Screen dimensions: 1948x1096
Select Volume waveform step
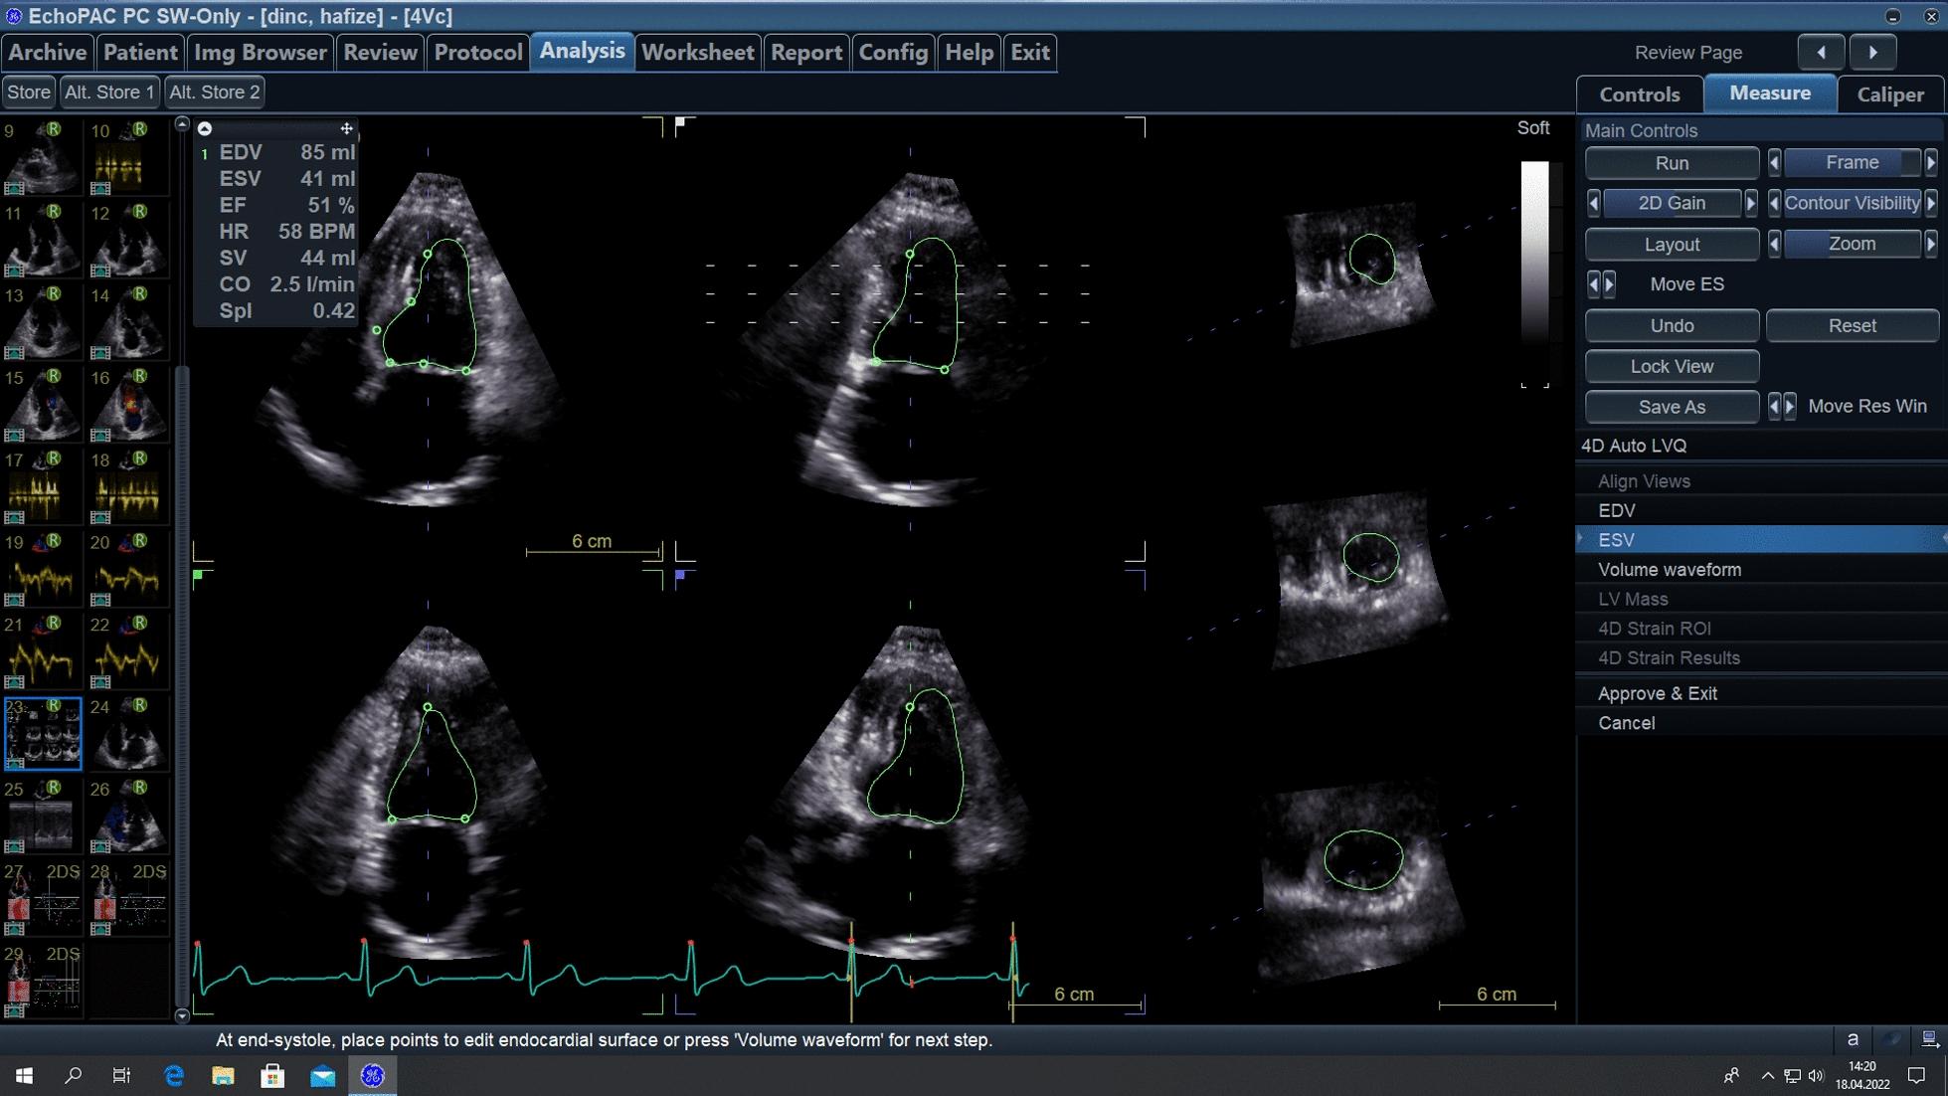click(x=1669, y=570)
